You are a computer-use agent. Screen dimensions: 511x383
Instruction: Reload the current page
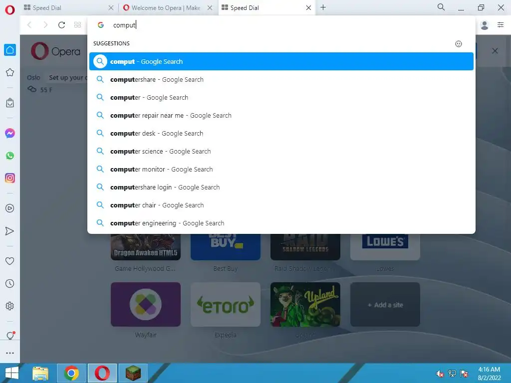[61, 25]
